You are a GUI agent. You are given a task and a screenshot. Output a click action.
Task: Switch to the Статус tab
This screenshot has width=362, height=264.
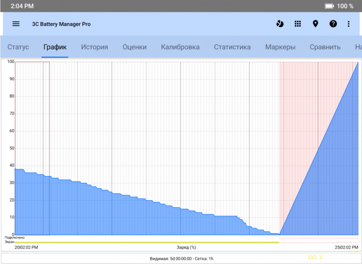point(18,47)
